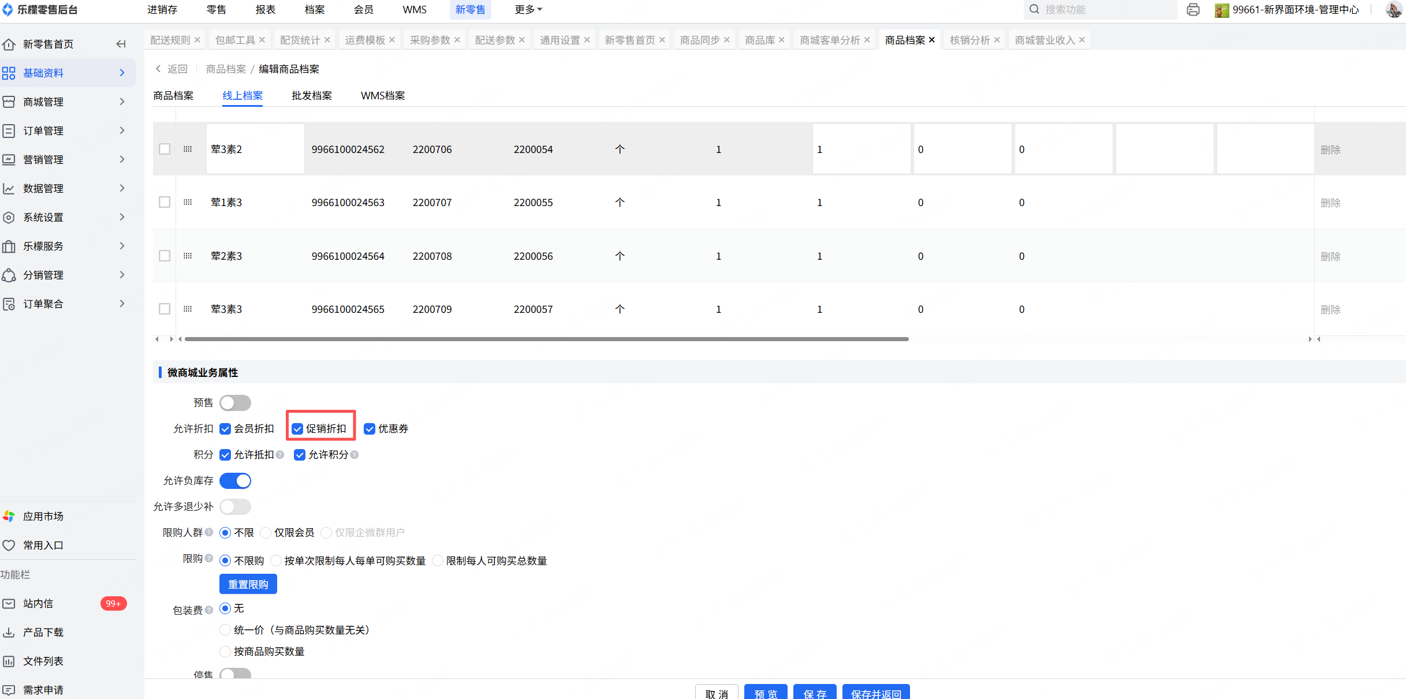Turn off the 允许负库存 switch
Image resolution: width=1406 pixels, height=699 pixels.
point(235,481)
